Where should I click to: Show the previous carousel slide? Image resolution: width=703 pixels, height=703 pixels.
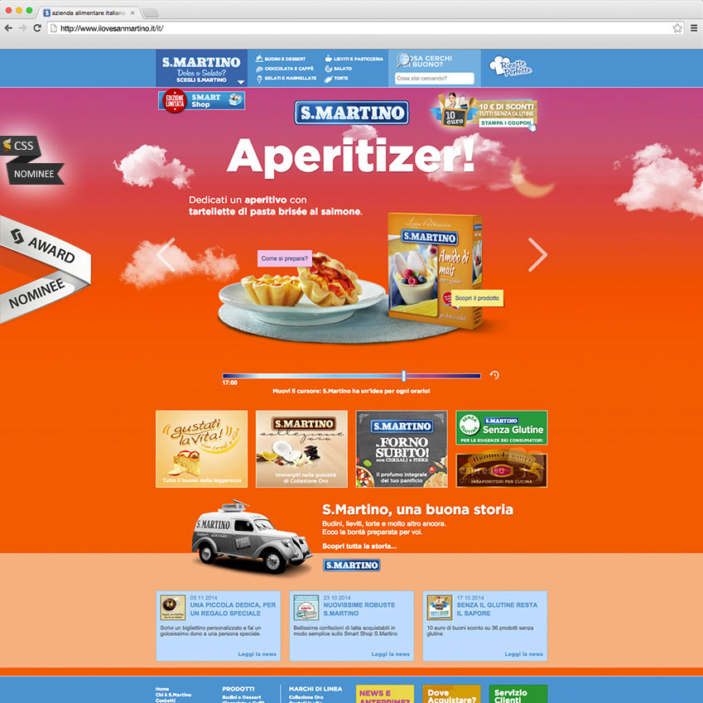coord(166,255)
